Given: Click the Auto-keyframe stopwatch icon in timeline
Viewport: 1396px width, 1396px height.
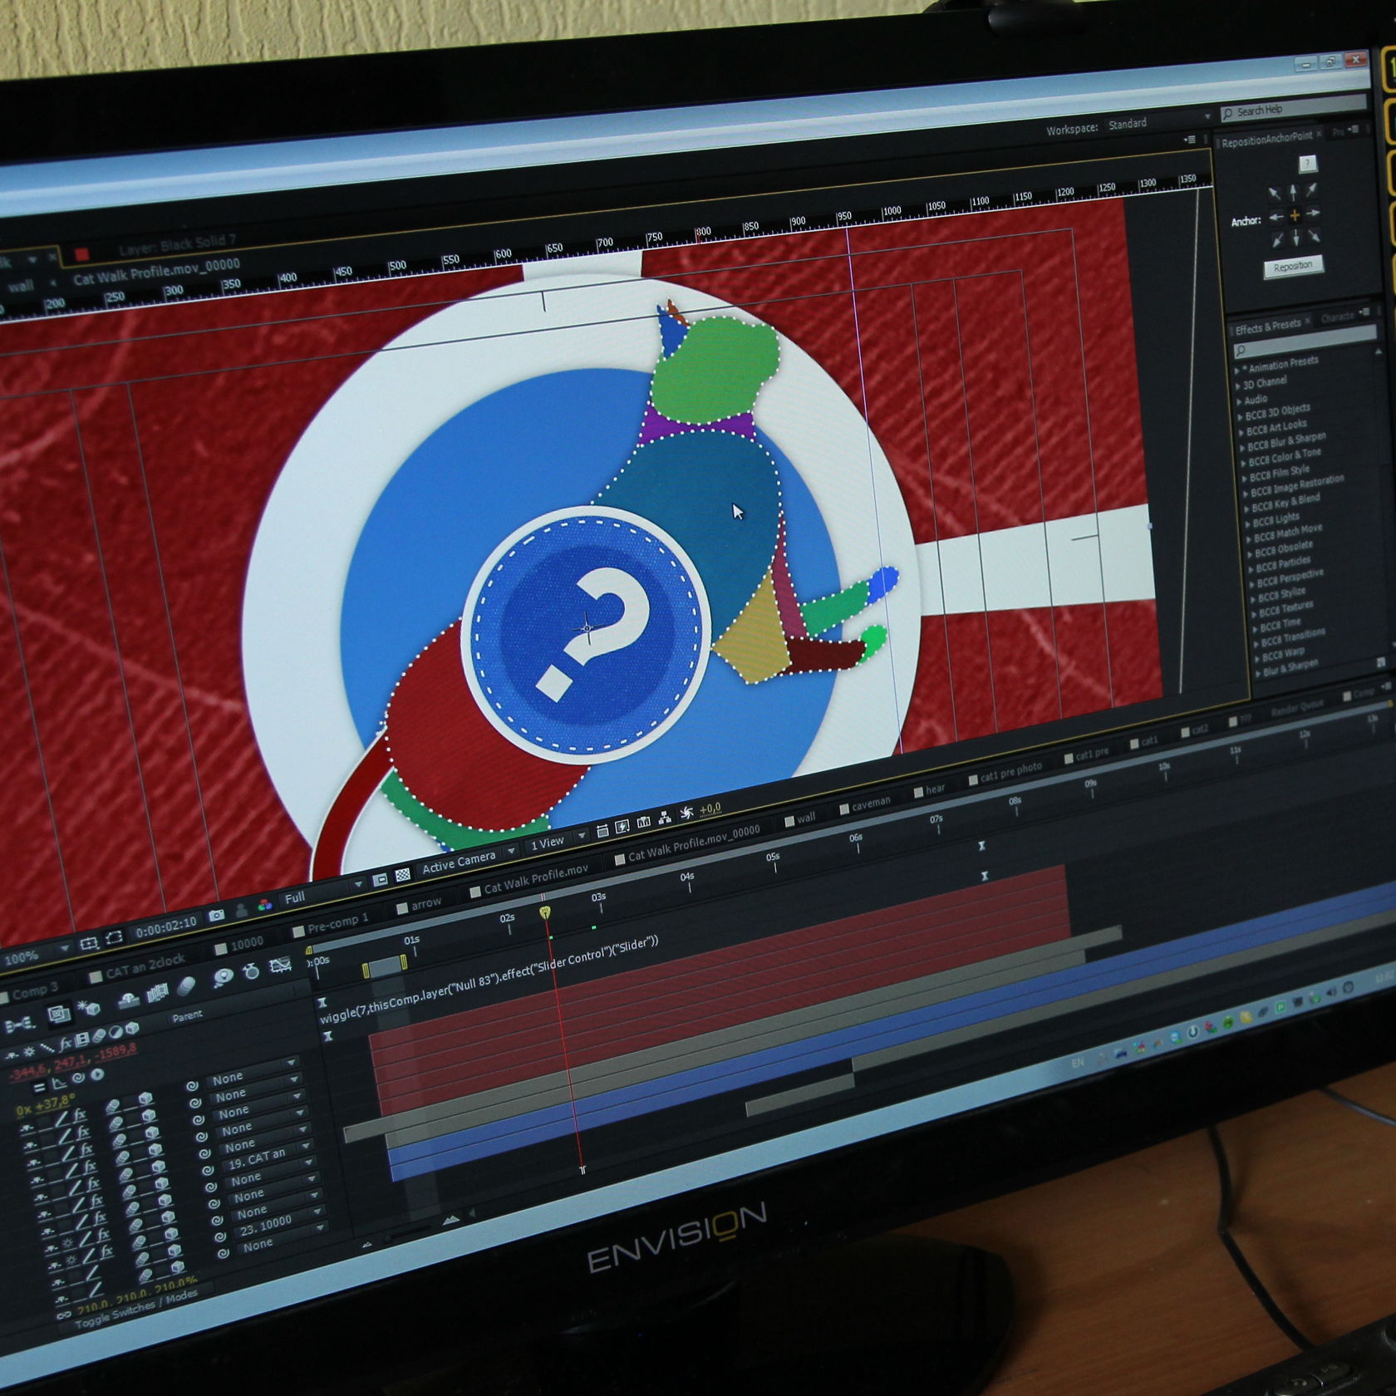Looking at the screenshot, I should [252, 971].
